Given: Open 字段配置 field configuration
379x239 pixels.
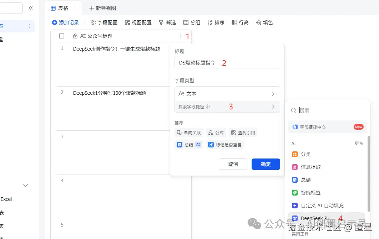Looking at the screenshot, I should click(x=103, y=22).
